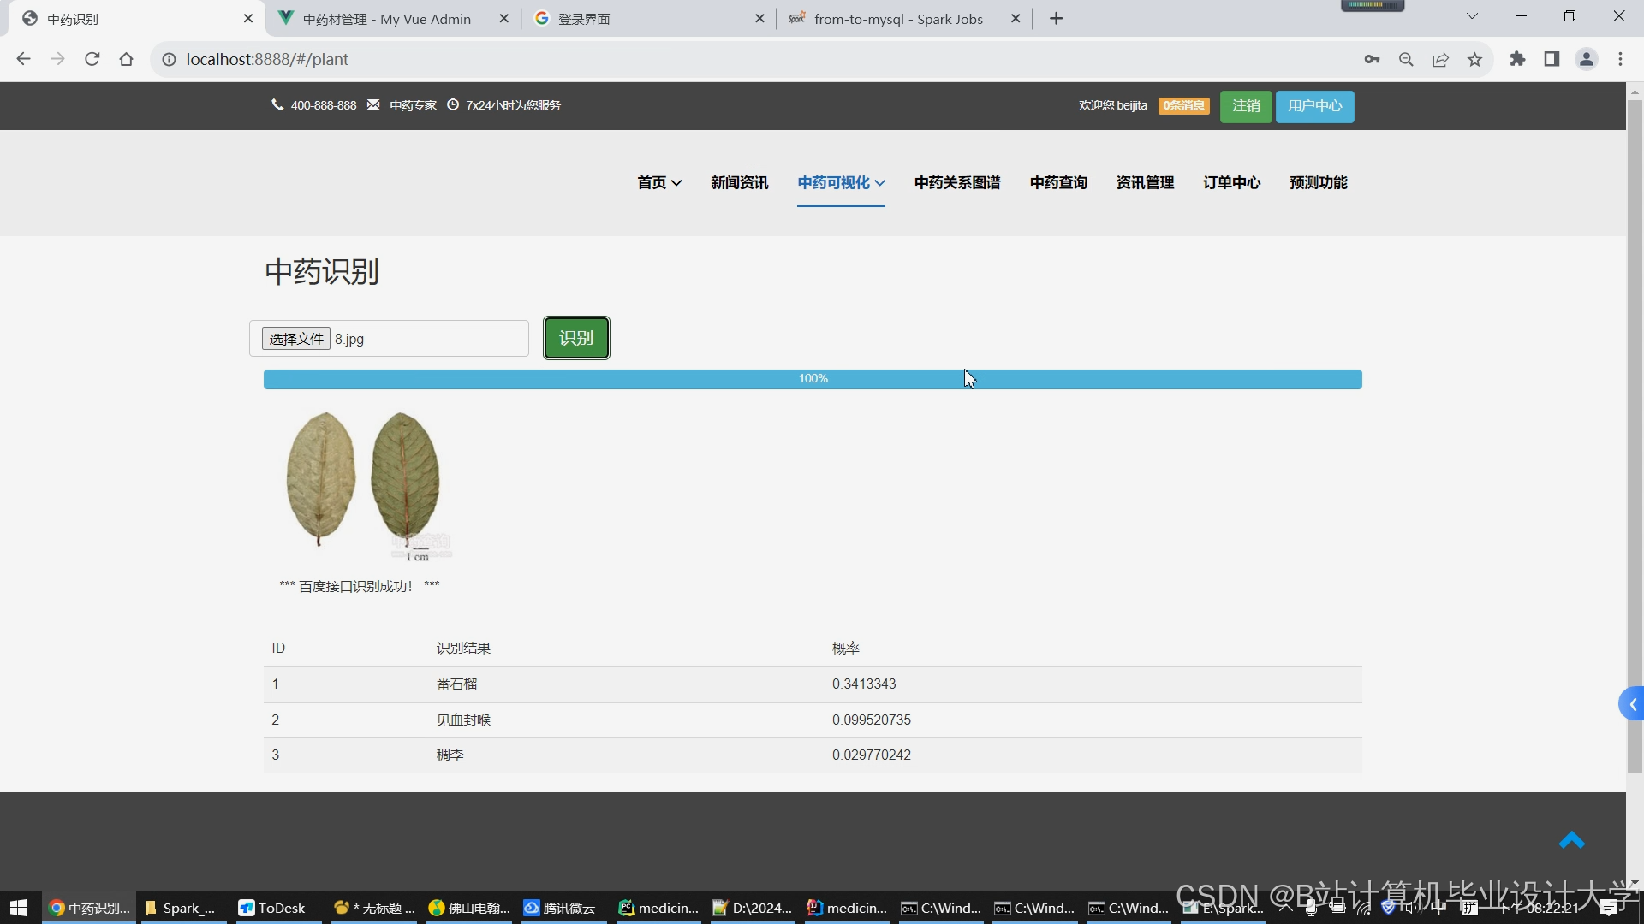Switch to the from-to-mysql Spark Jobs tab

[897, 19]
